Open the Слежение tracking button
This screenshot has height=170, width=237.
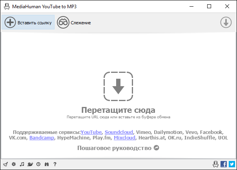click(x=74, y=23)
